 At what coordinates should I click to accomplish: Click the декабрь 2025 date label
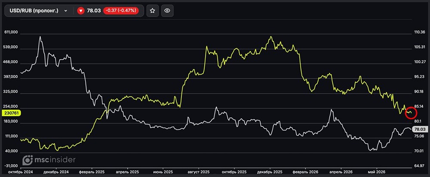tap(270, 172)
